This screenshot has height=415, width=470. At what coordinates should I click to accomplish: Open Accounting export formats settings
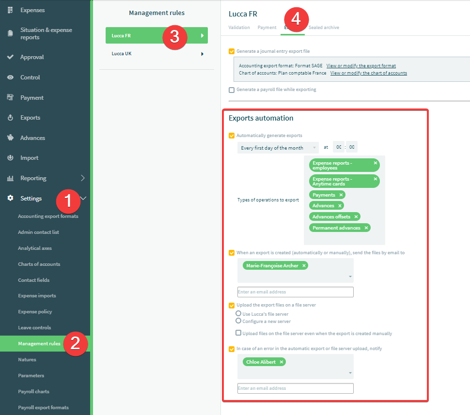(48, 216)
